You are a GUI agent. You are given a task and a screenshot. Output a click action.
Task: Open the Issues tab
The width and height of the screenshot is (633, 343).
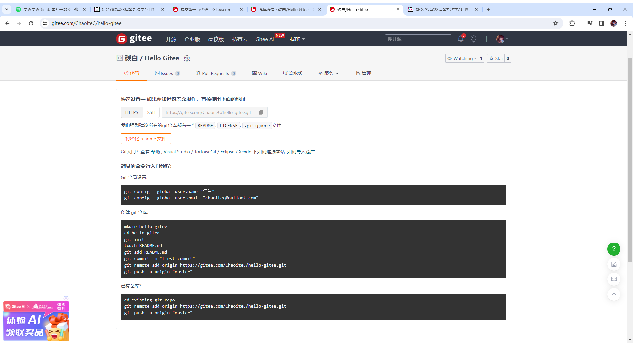[167, 73]
